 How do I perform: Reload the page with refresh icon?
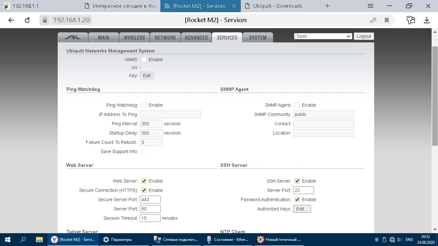[27, 20]
